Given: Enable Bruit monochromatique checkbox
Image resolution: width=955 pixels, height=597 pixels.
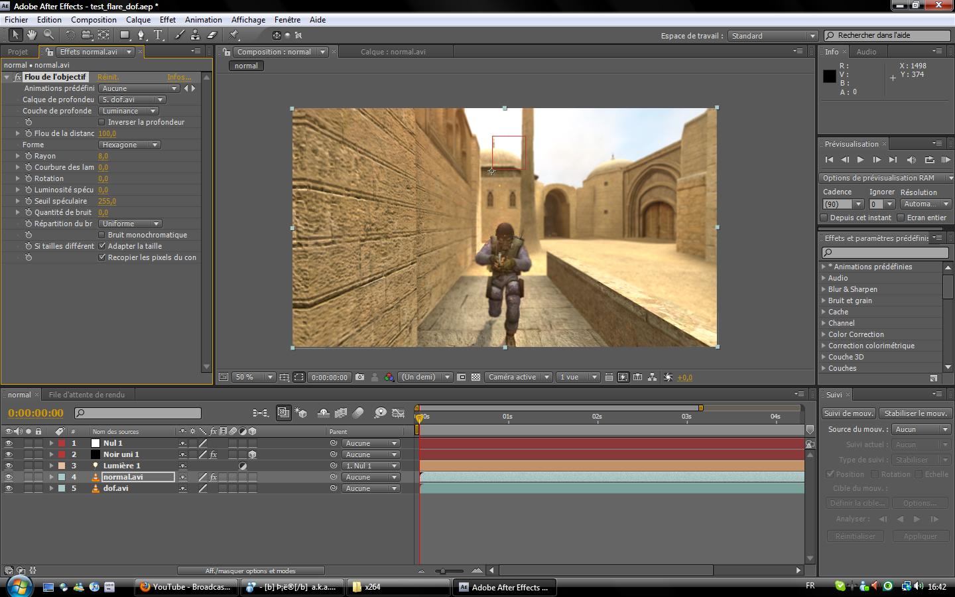Looking at the screenshot, I should [101, 235].
